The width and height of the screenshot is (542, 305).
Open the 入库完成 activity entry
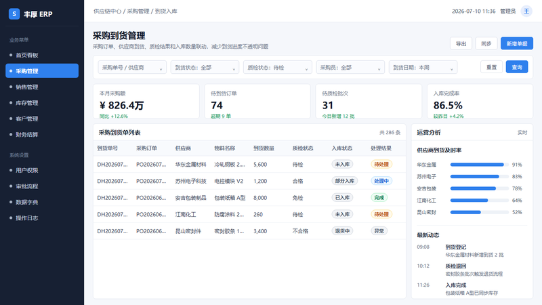(x=472, y=289)
